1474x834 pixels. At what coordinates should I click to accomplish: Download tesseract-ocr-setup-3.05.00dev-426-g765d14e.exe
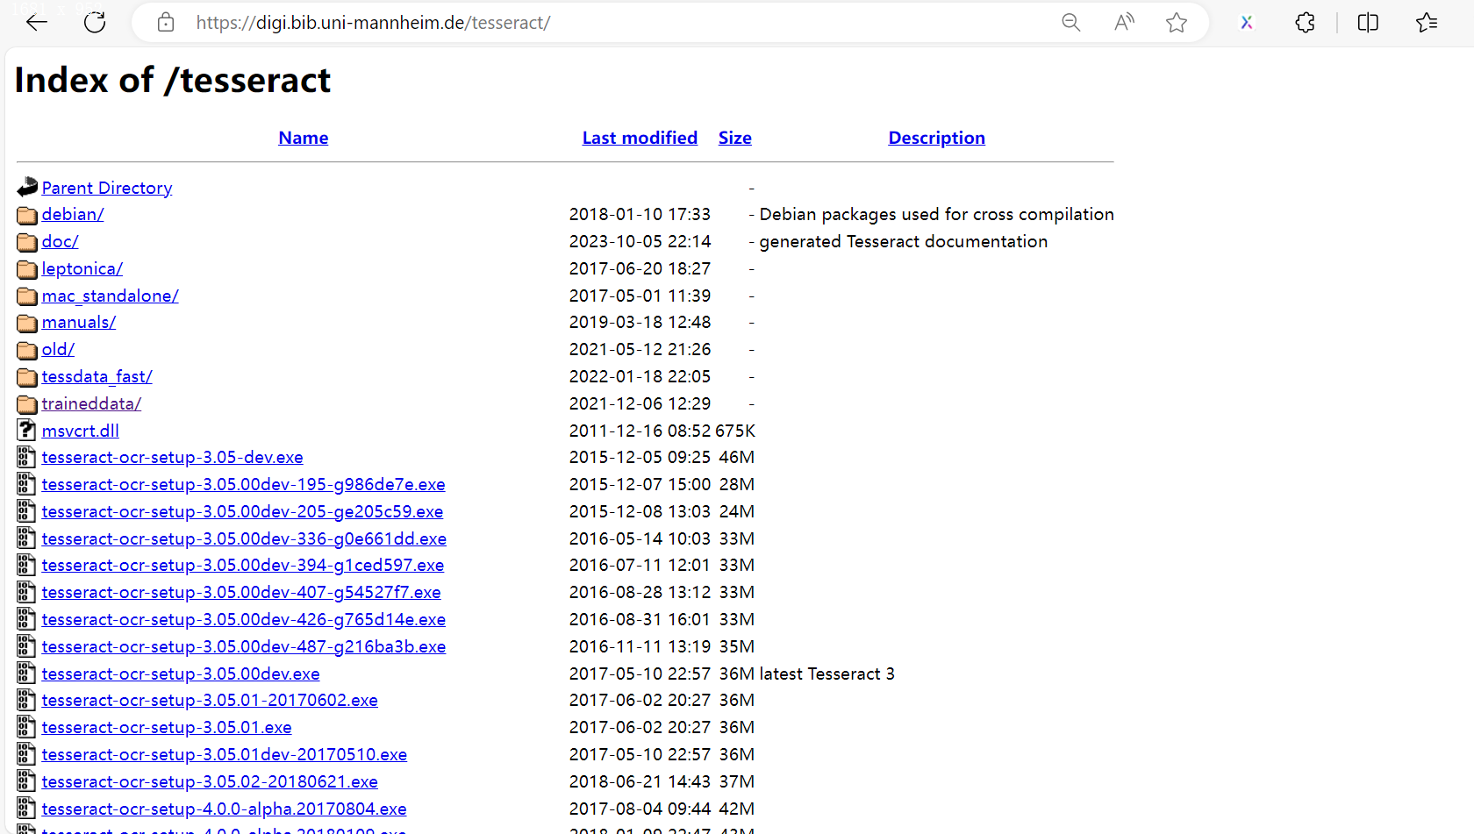pos(243,619)
